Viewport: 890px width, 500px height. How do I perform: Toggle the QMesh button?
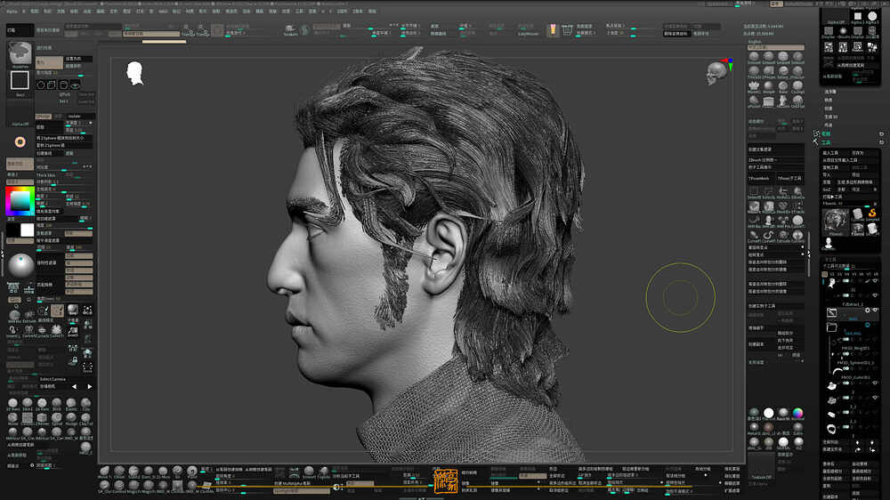click(43, 117)
